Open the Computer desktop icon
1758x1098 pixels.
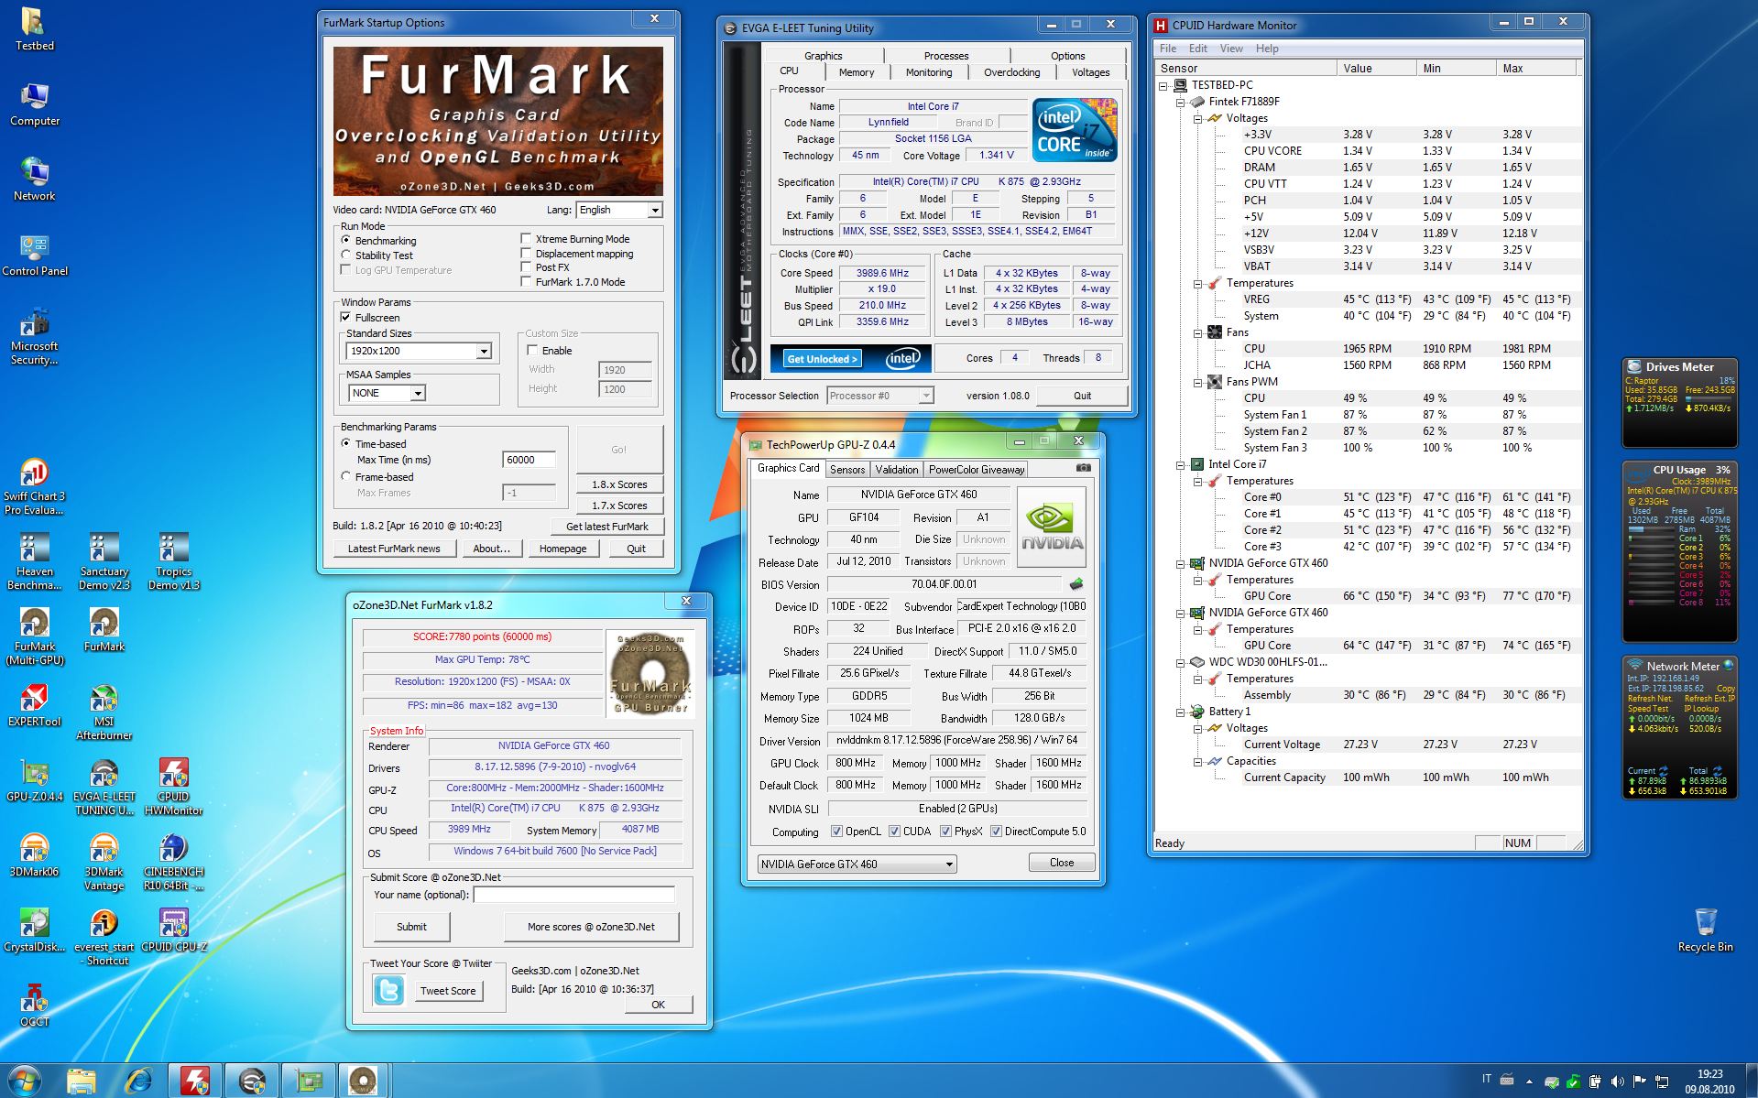[x=34, y=104]
